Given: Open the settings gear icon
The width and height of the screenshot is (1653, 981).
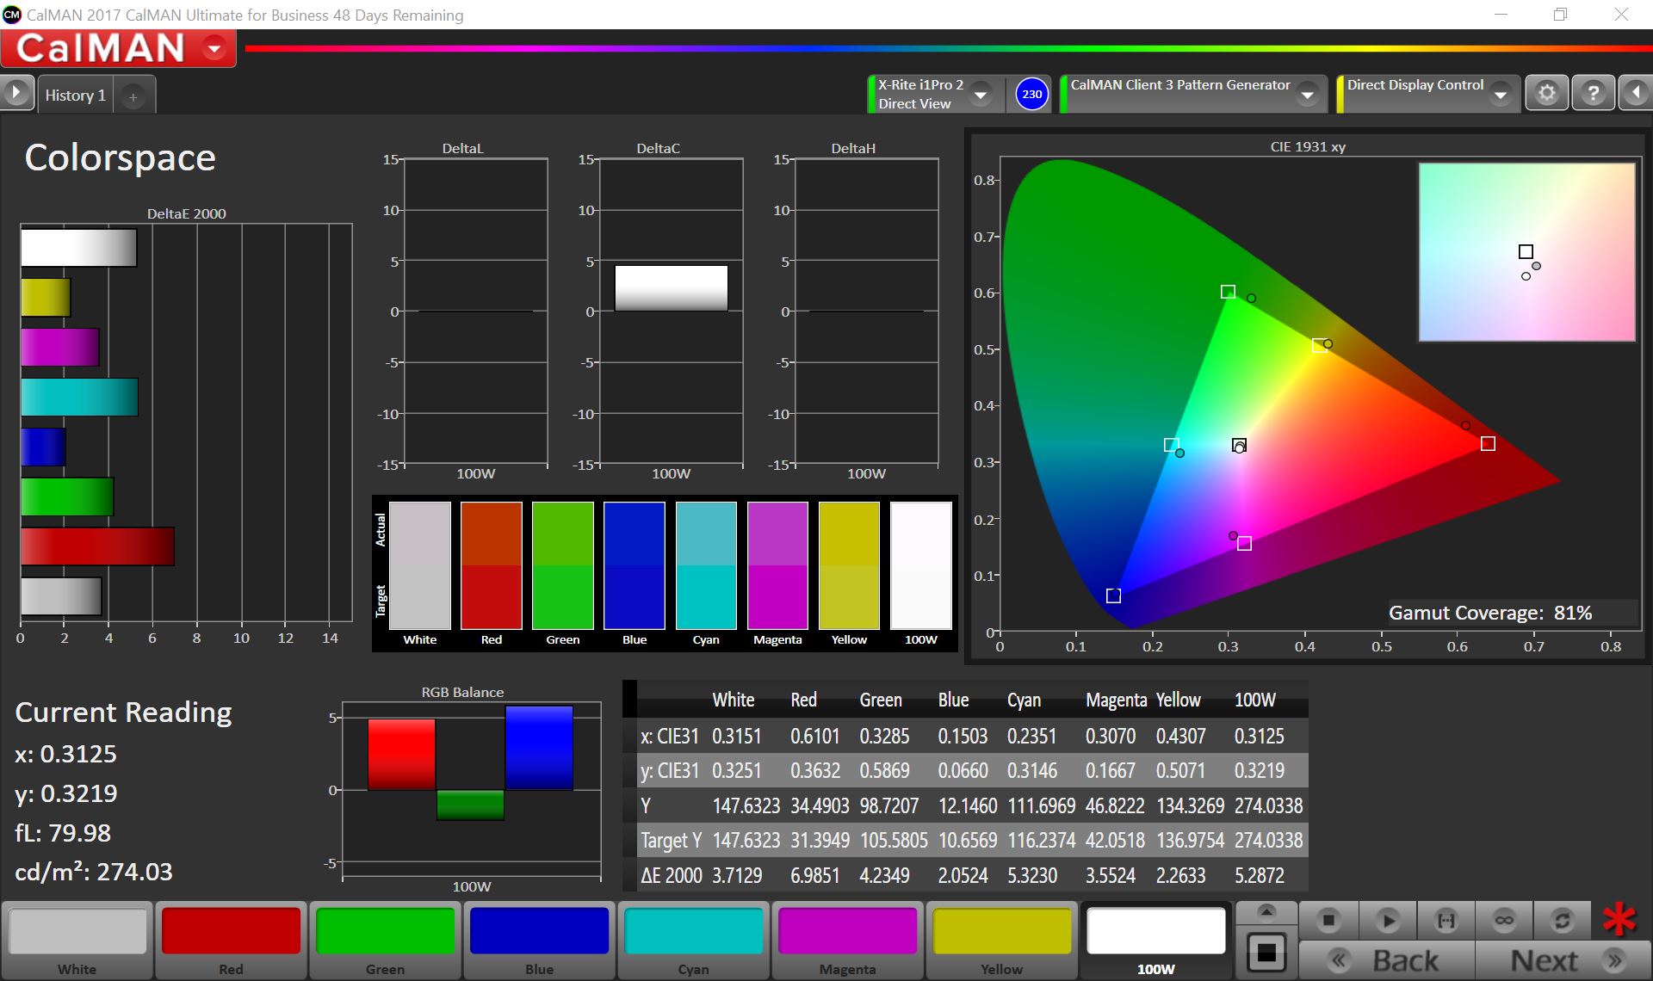Looking at the screenshot, I should 1546,93.
